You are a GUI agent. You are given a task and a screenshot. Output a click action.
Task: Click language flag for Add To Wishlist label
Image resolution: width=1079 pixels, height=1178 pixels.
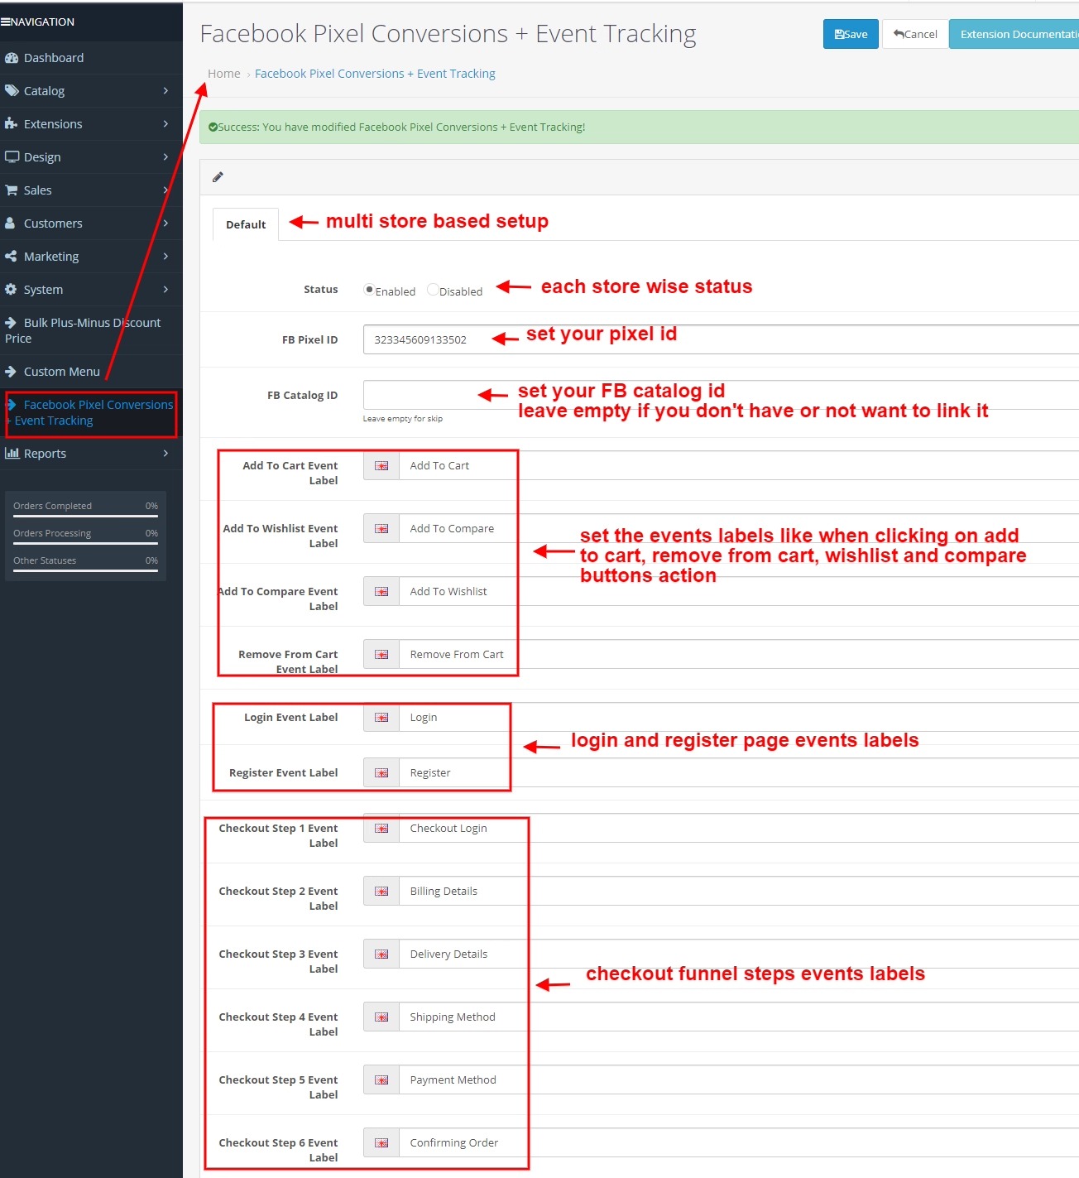point(381,529)
